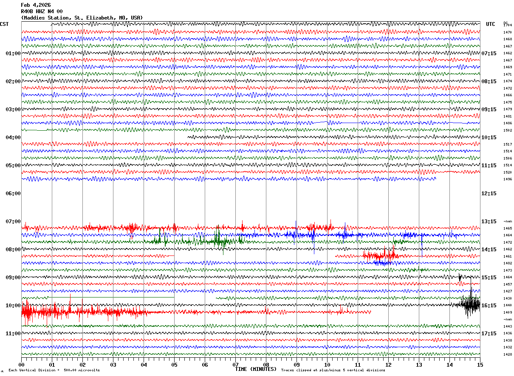Image resolution: width=514 pixels, height=376 pixels.
Task: Select the 12:15 UTC time label
Action: pos(489,194)
